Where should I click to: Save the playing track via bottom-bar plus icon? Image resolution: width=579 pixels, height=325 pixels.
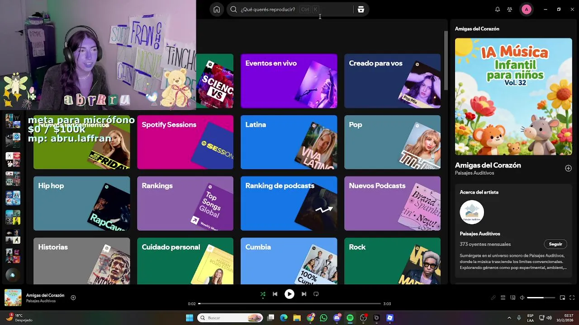[73, 297]
